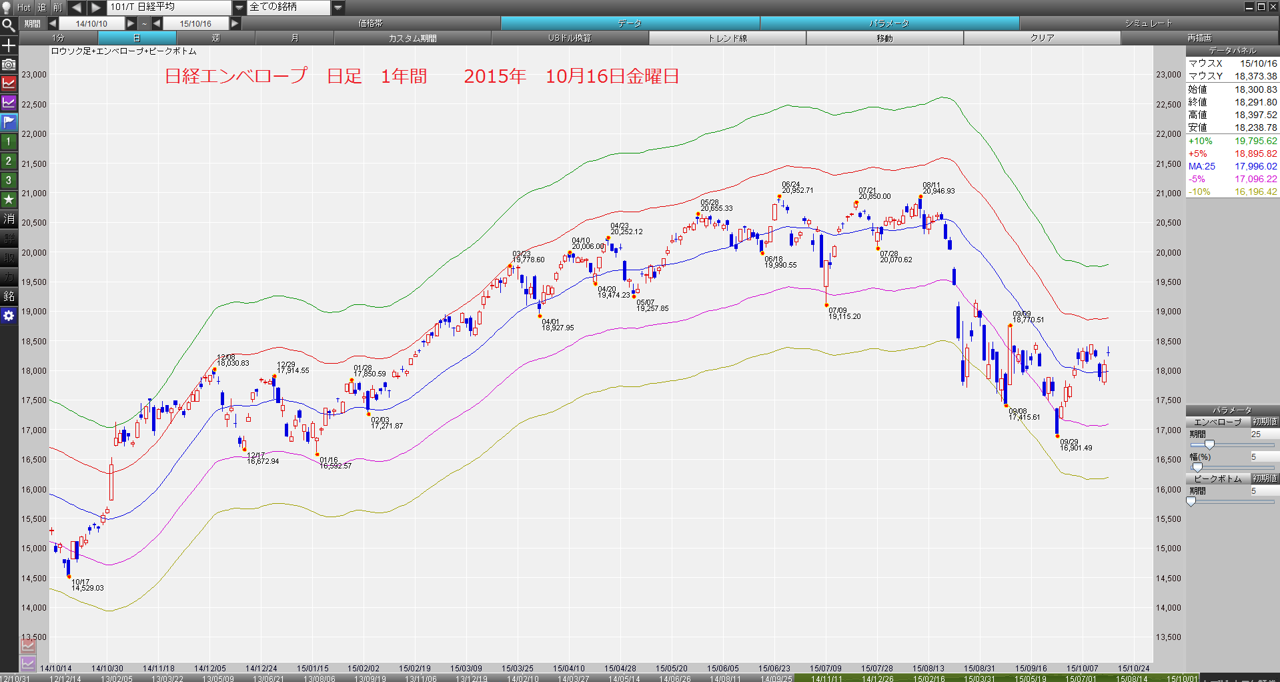Click the 追 add button
This screenshot has width=1280, height=682.
(x=42, y=7)
